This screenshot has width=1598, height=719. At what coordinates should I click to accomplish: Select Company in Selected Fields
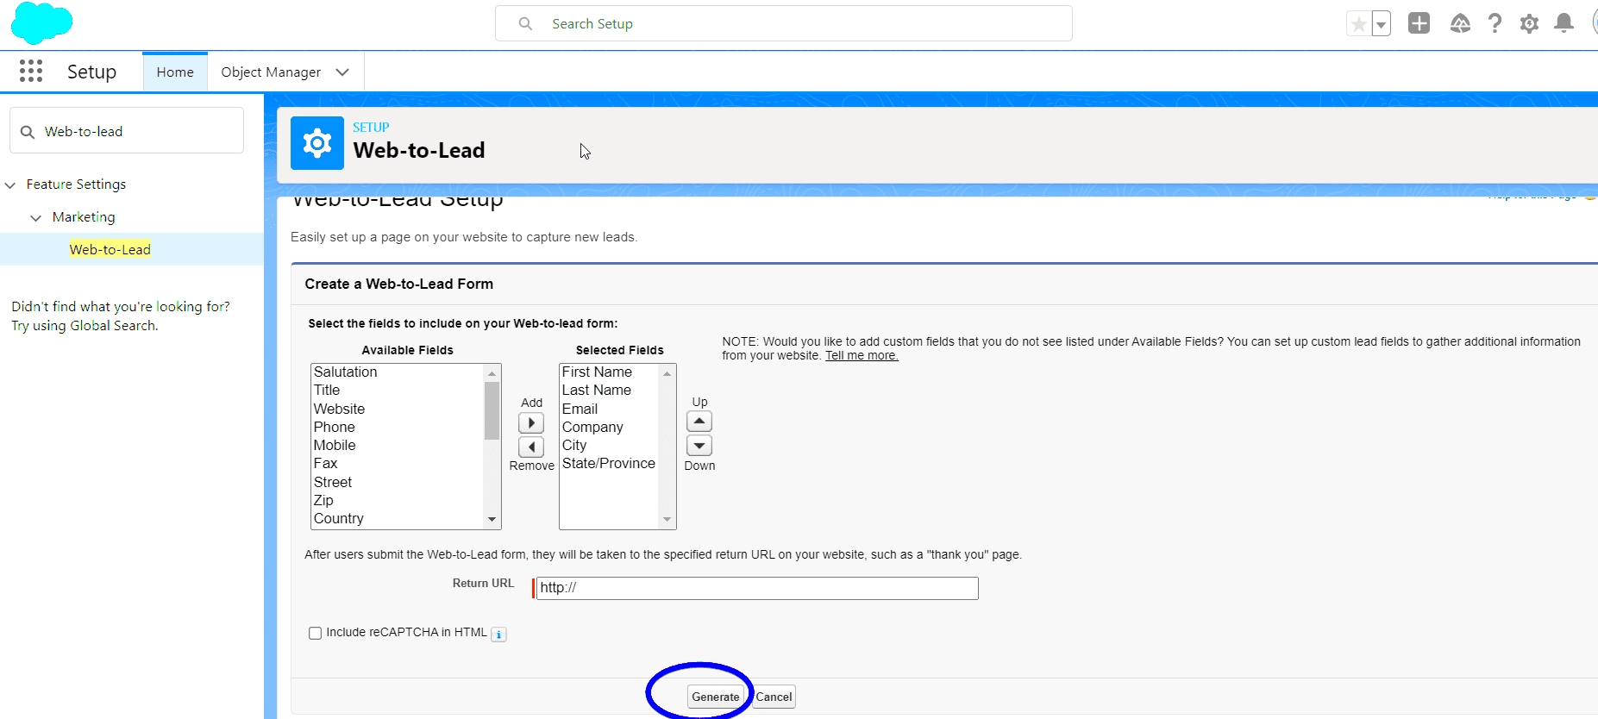pyautogui.click(x=592, y=428)
